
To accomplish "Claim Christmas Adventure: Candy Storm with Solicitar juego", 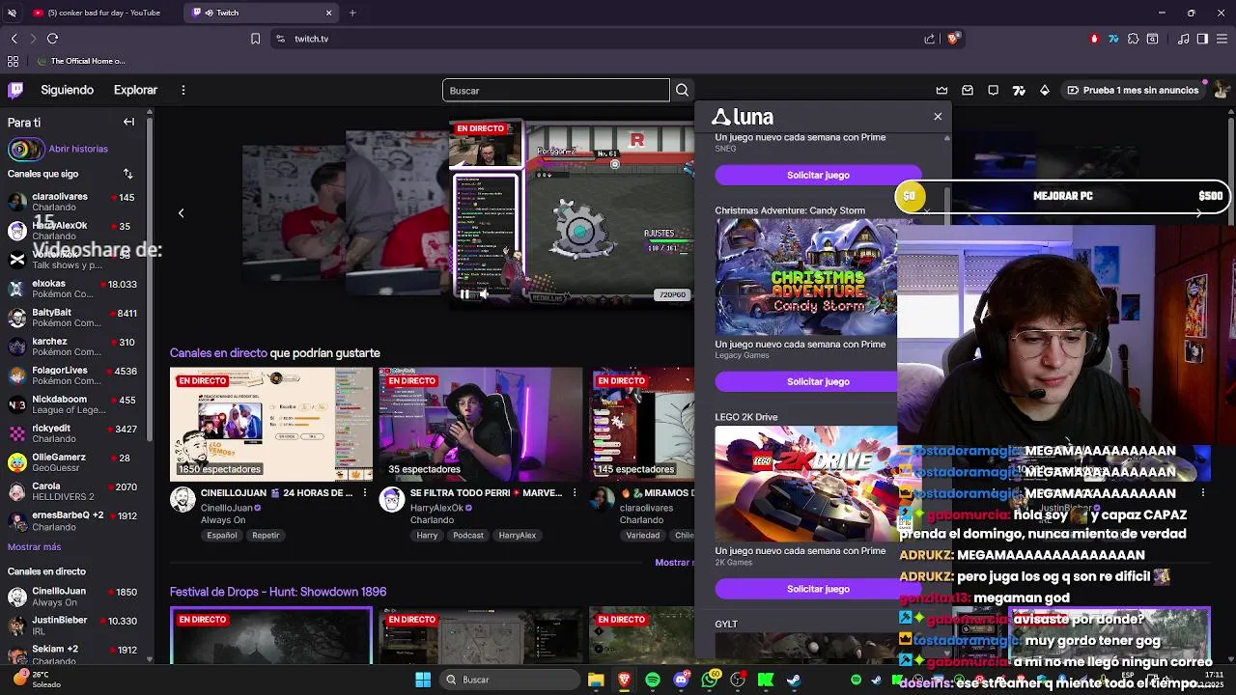I will click(818, 381).
